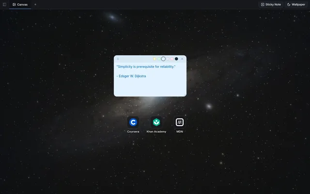The width and height of the screenshot is (310, 194).
Task: Toggle the sidebar panel icon
Action: click(4, 4)
